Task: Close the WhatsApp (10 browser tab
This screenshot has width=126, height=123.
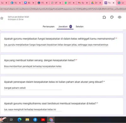Action: [x=74, y=3]
